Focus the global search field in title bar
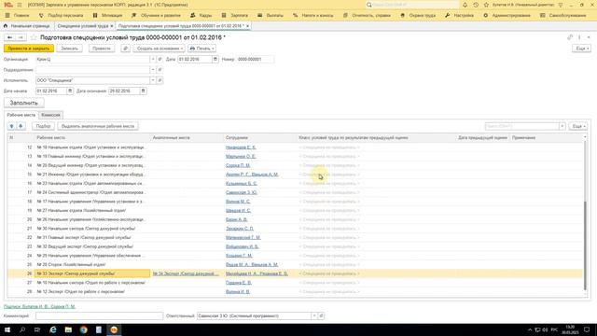 click(x=413, y=5)
